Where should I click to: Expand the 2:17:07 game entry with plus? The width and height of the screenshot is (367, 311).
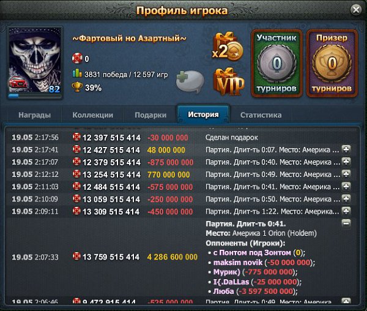point(346,162)
